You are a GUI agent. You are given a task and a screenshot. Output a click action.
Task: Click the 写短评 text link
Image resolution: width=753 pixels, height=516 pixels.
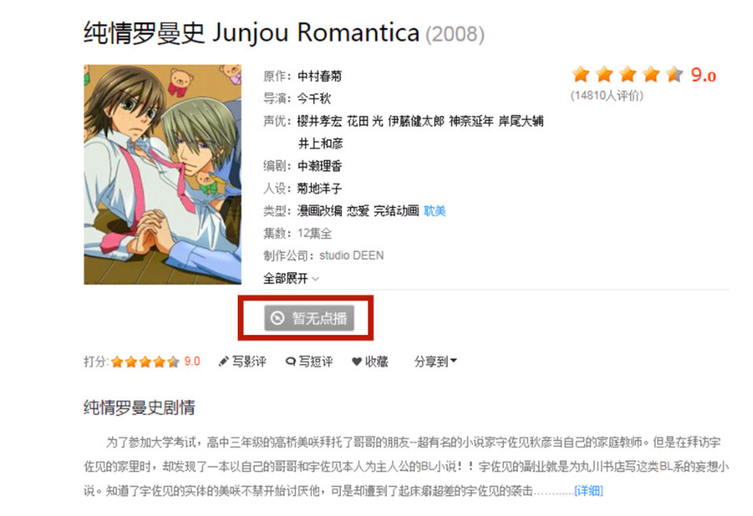point(316,362)
